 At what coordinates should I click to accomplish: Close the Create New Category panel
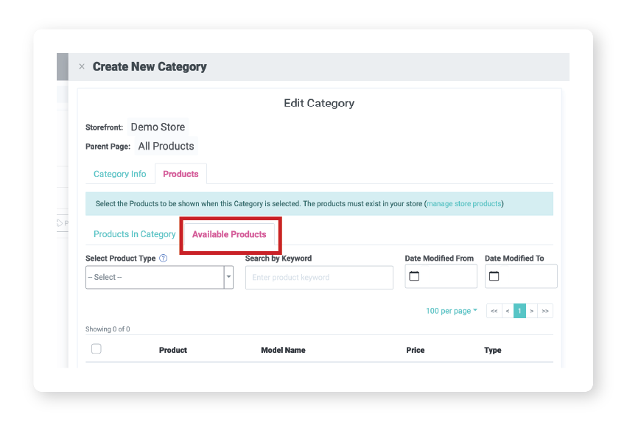[x=82, y=67]
